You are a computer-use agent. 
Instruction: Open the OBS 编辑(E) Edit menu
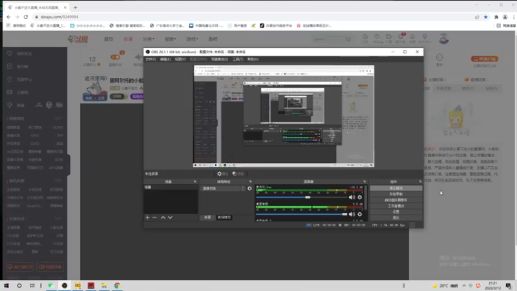(x=165, y=59)
